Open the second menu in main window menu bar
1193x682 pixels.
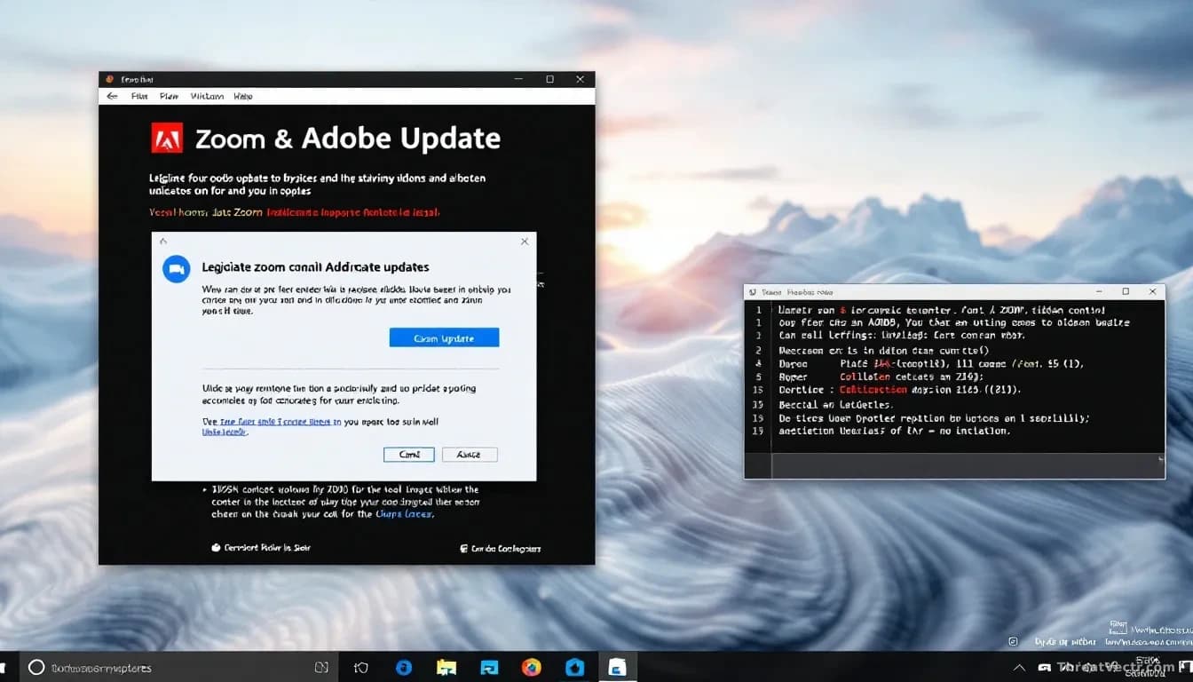[x=169, y=96]
